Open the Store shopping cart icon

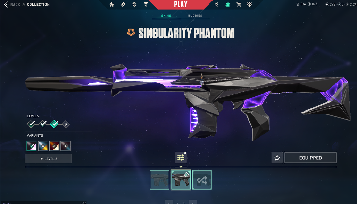pyautogui.click(x=239, y=4)
